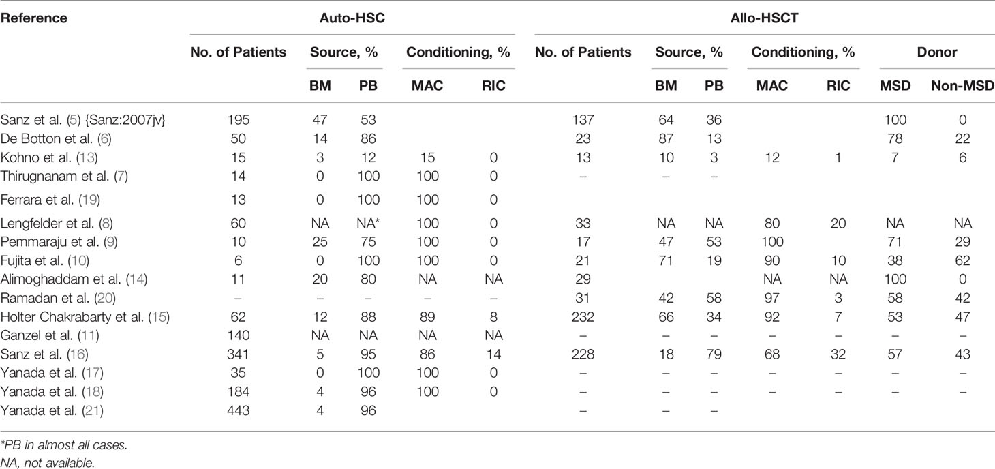Select the Auto-HSC column group header
This screenshot has height=469, width=995.
point(352,19)
